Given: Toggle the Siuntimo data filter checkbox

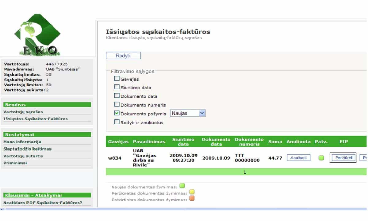Looking at the screenshot, I should [x=117, y=87].
